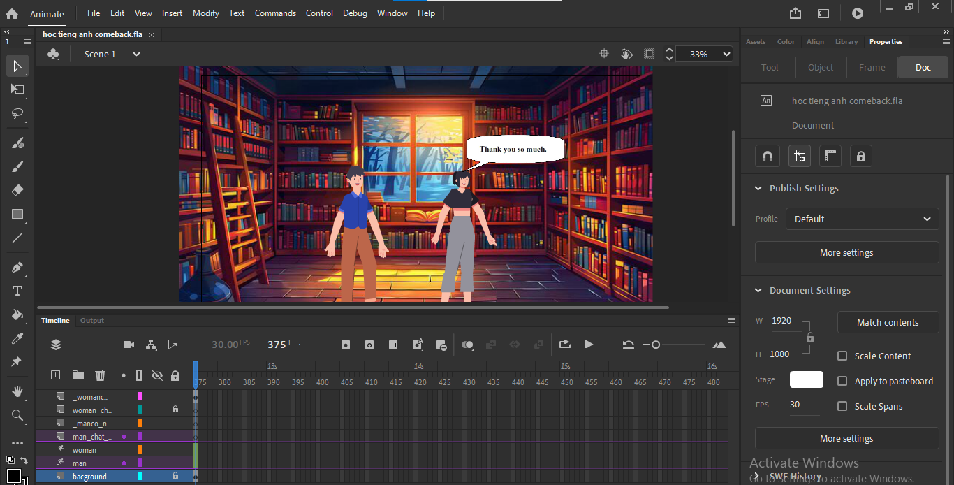Check the Apply to pasteboard option
Image resolution: width=954 pixels, height=485 pixels.
842,381
